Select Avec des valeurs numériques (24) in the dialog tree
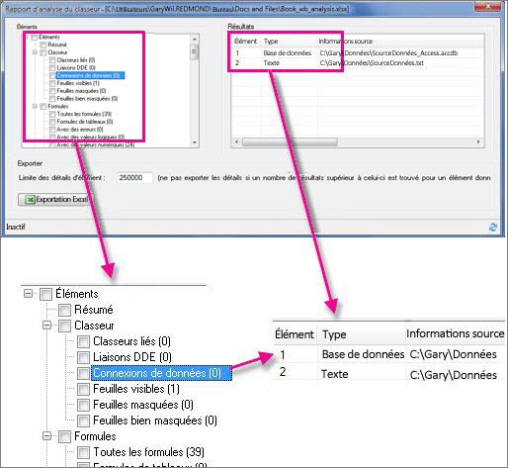The width and height of the screenshot is (508, 468). [96, 144]
